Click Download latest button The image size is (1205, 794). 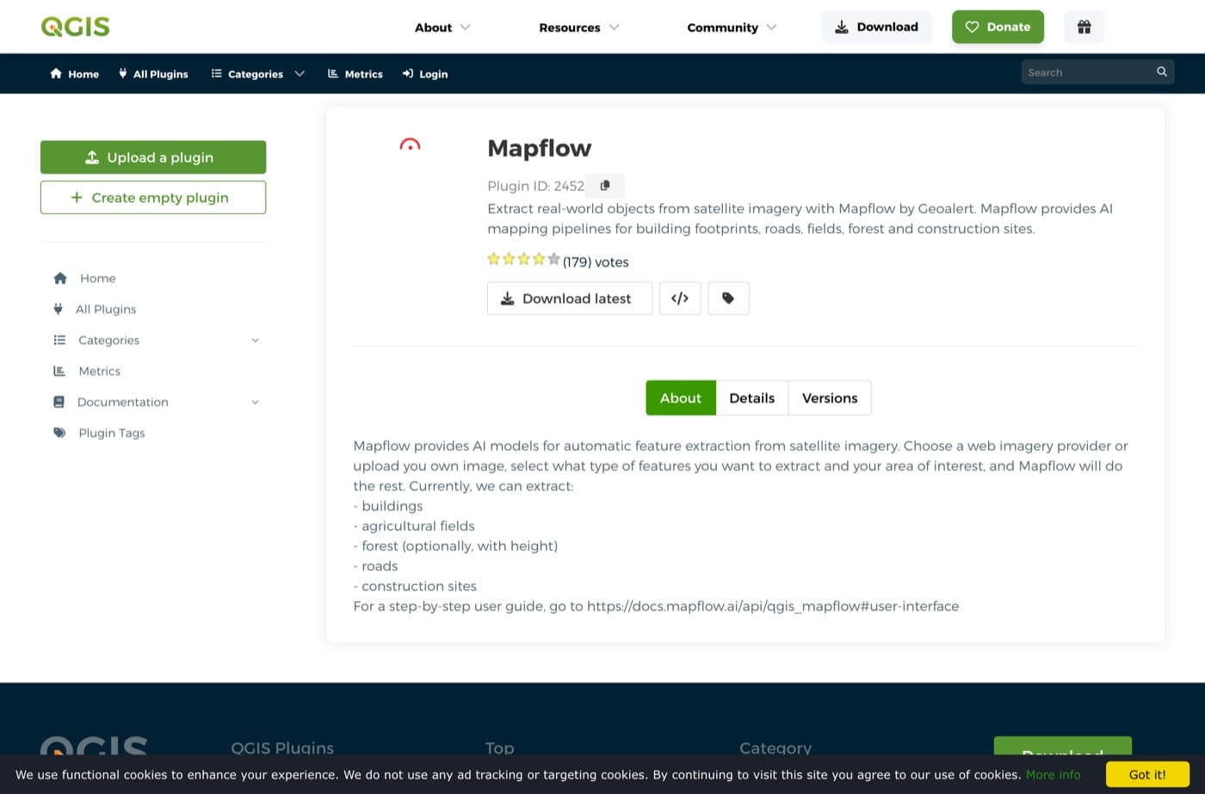tap(570, 299)
